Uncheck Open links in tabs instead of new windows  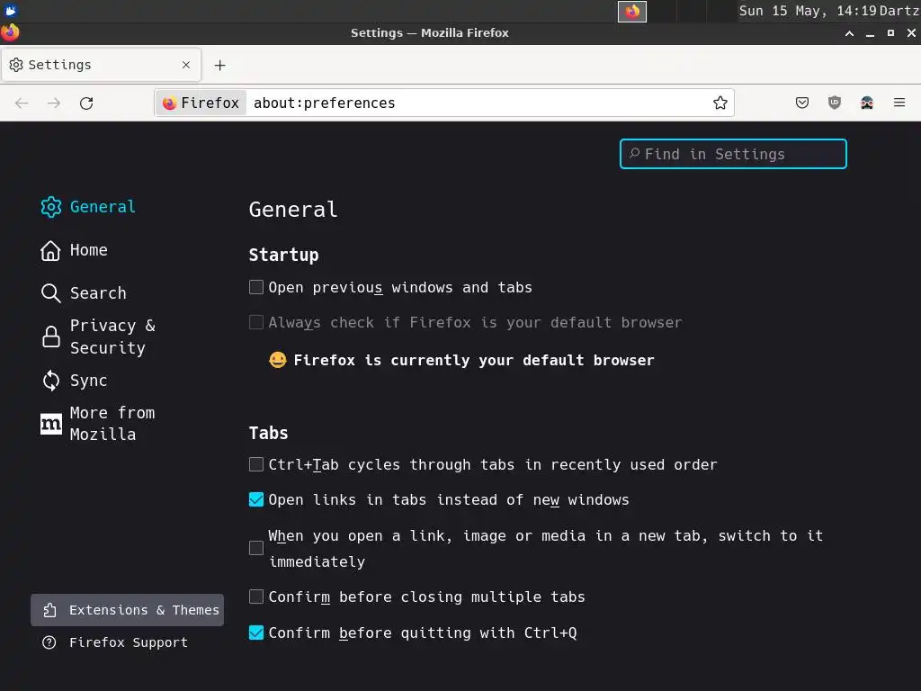pos(256,499)
